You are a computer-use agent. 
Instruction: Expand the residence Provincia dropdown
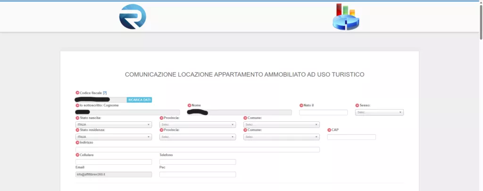coord(198,137)
